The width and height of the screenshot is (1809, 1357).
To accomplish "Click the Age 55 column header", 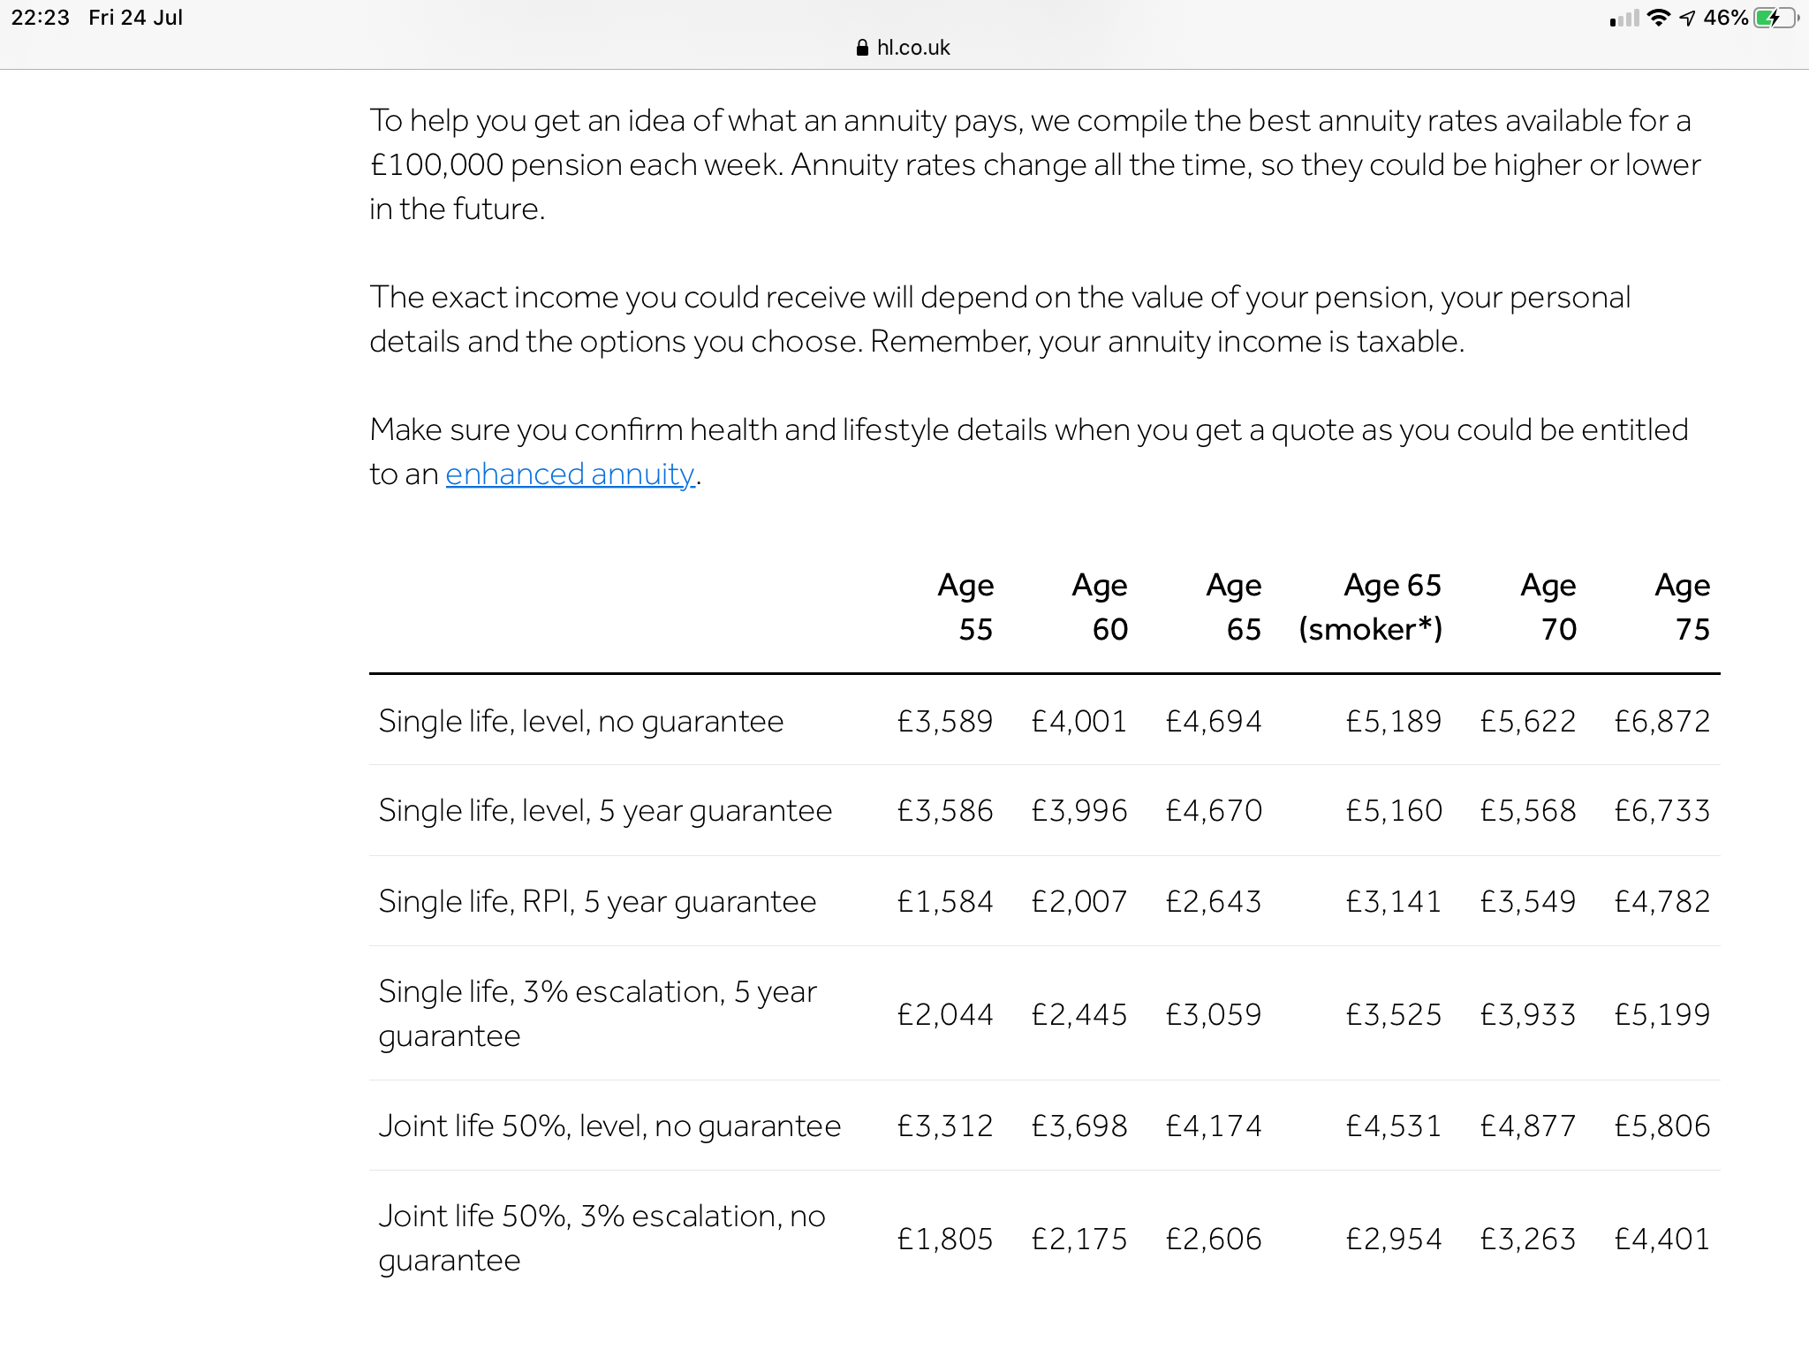I will (965, 607).
